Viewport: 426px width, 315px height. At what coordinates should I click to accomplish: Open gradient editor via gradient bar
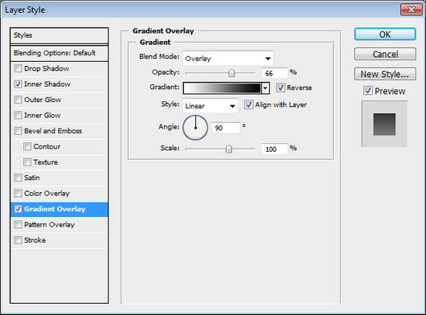(222, 88)
